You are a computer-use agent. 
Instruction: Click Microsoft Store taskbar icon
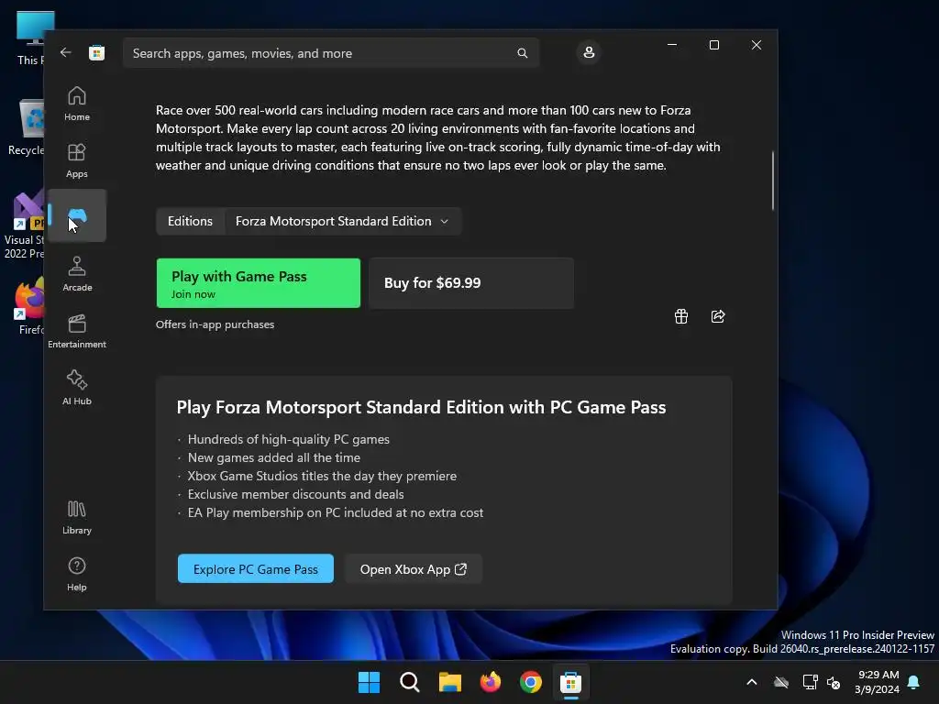[570, 682]
